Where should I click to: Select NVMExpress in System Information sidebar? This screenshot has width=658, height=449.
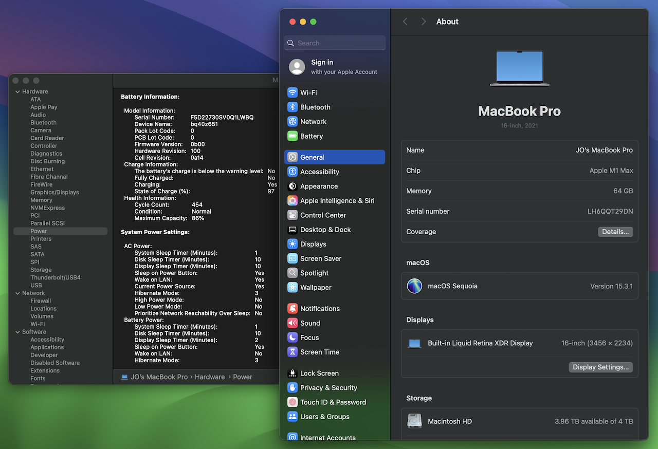[47, 208]
